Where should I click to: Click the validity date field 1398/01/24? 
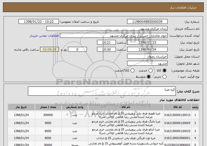(147, 50)
